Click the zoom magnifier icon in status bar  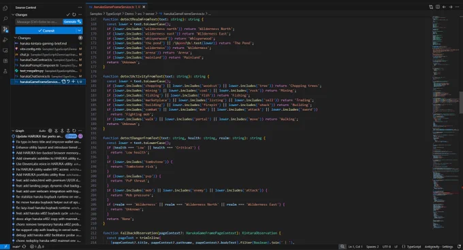[342, 247]
